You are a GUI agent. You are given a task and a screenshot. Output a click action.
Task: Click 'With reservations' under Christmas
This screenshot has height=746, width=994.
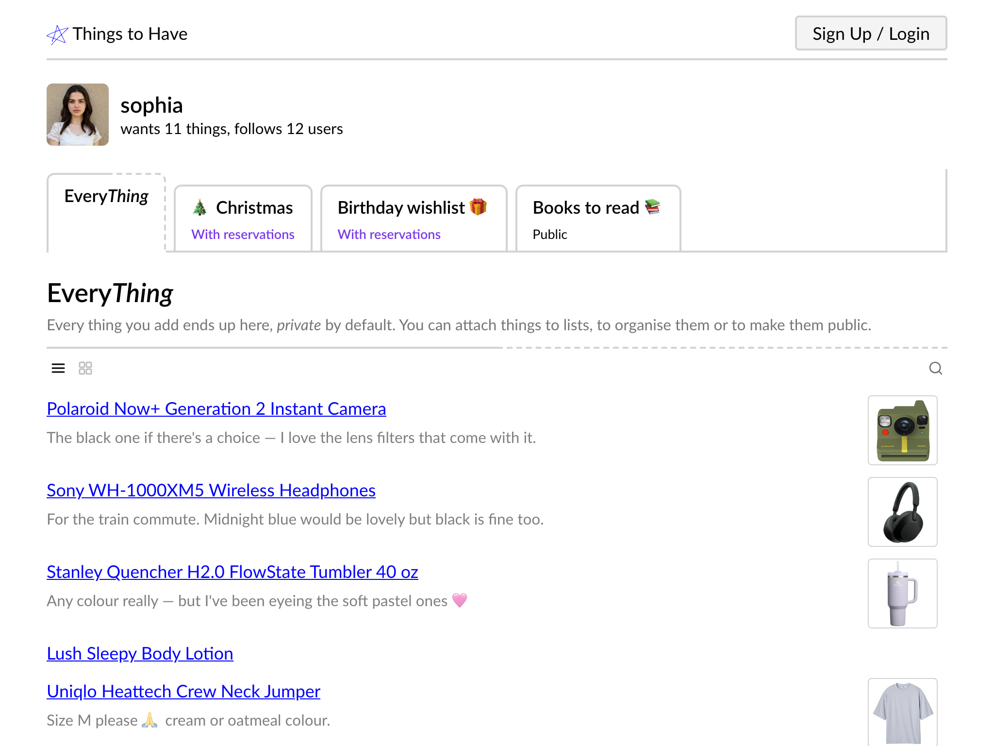click(243, 235)
